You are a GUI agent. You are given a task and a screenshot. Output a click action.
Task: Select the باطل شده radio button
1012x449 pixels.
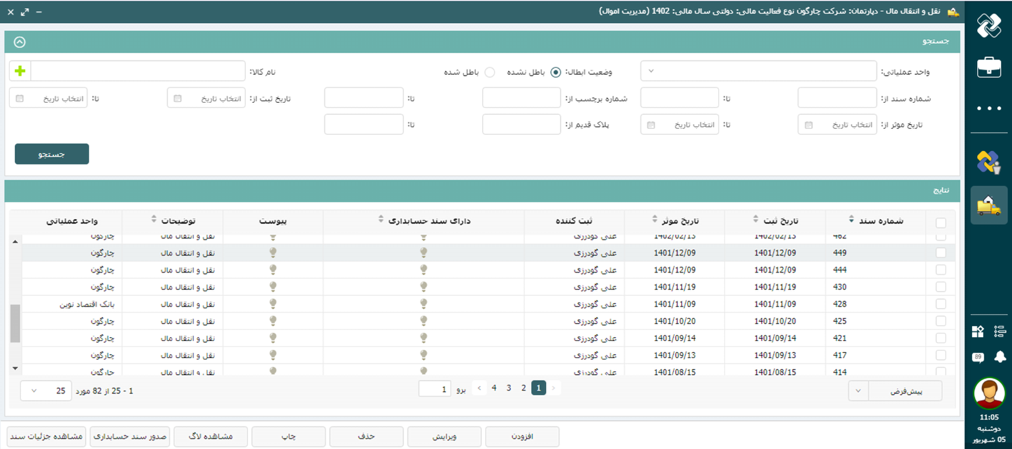pos(490,72)
